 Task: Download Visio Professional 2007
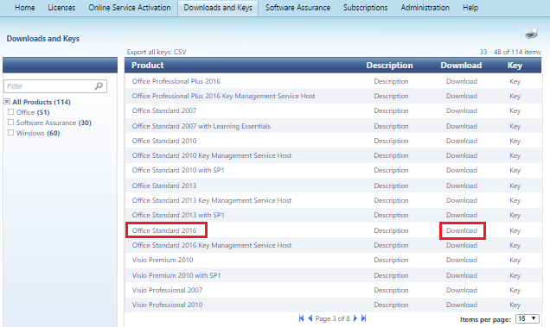tap(462, 290)
